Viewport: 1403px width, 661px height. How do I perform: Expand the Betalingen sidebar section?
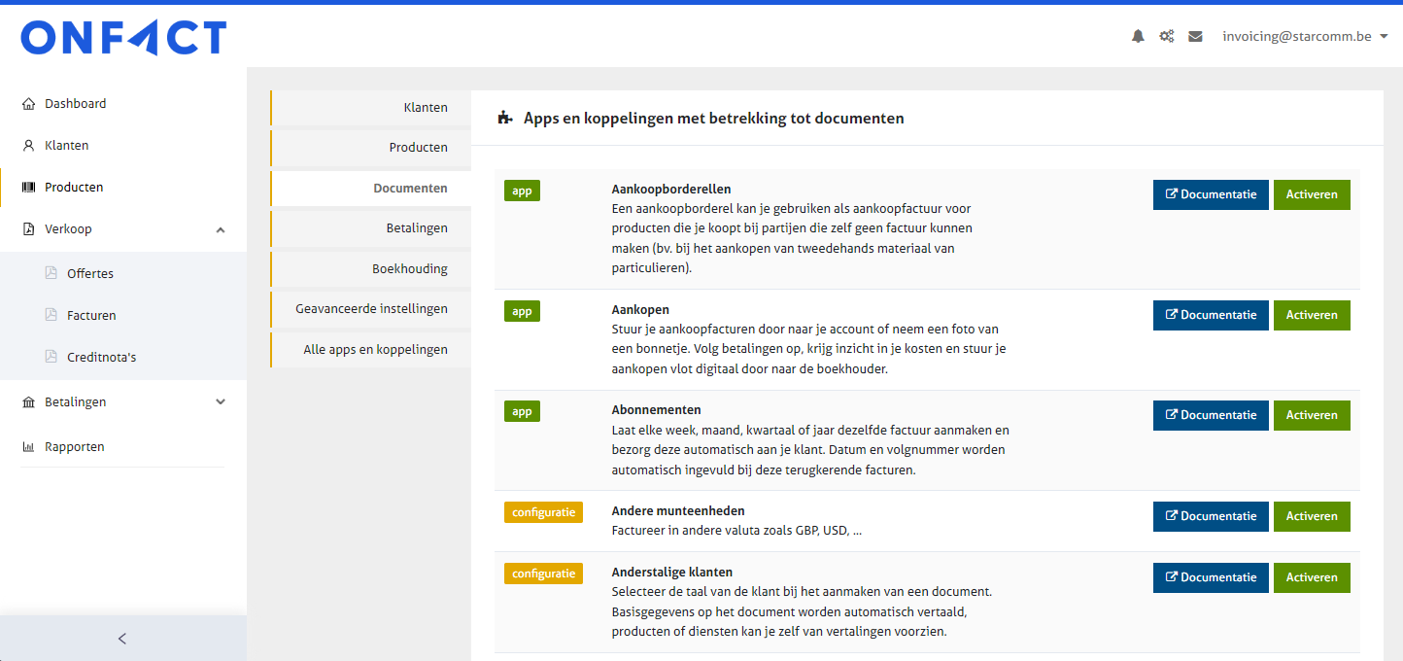tap(221, 402)
